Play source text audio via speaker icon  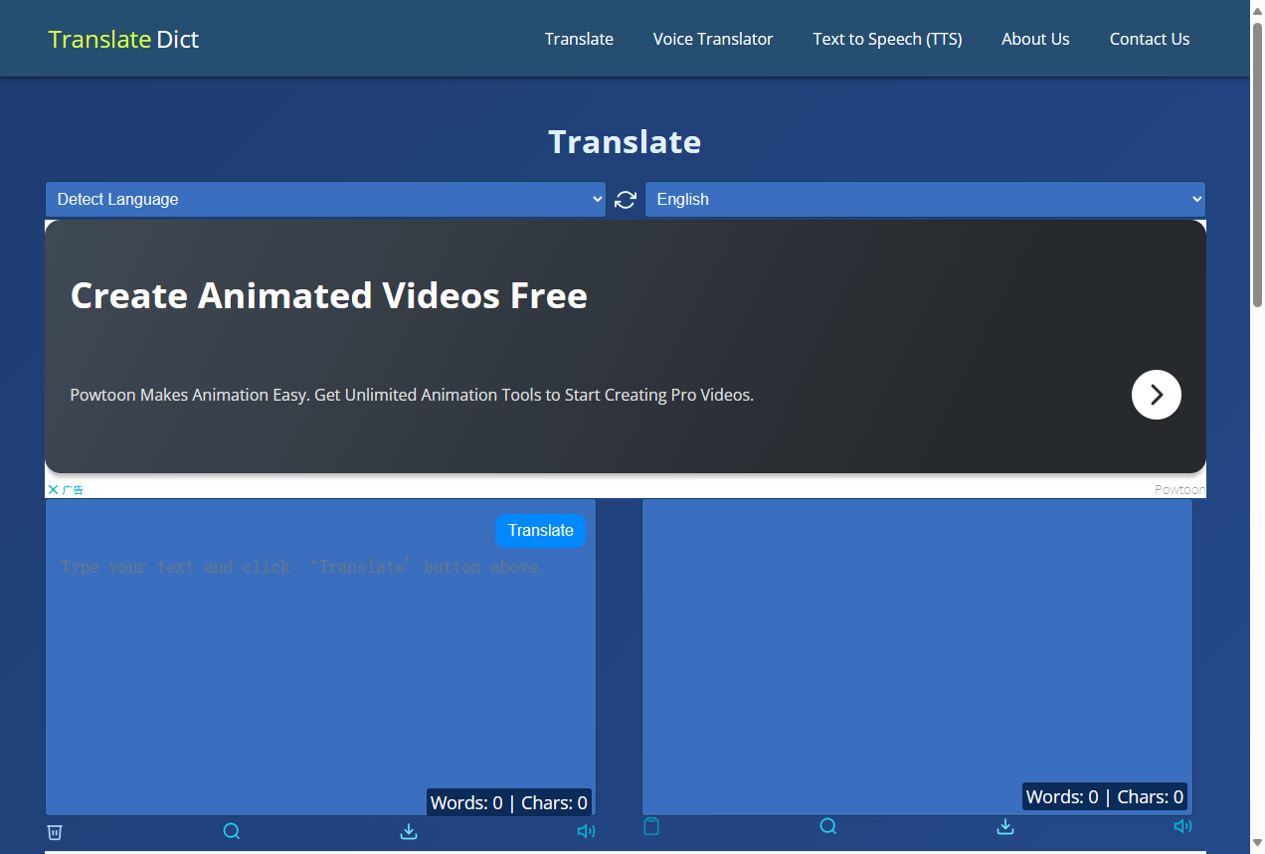pos(586,831)
